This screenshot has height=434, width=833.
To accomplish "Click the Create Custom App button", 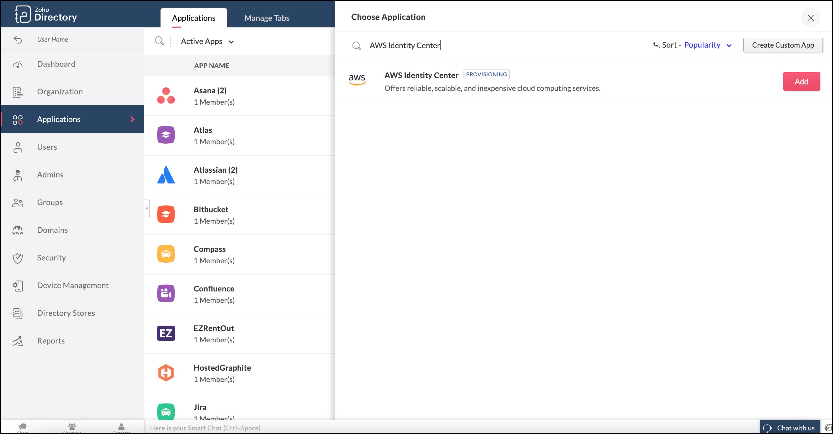I will click(783, 45).
